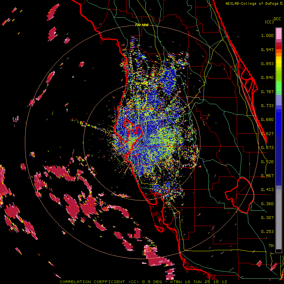Select the 0.520 legend value
284x284 pixels.
(x=267, y=162)
